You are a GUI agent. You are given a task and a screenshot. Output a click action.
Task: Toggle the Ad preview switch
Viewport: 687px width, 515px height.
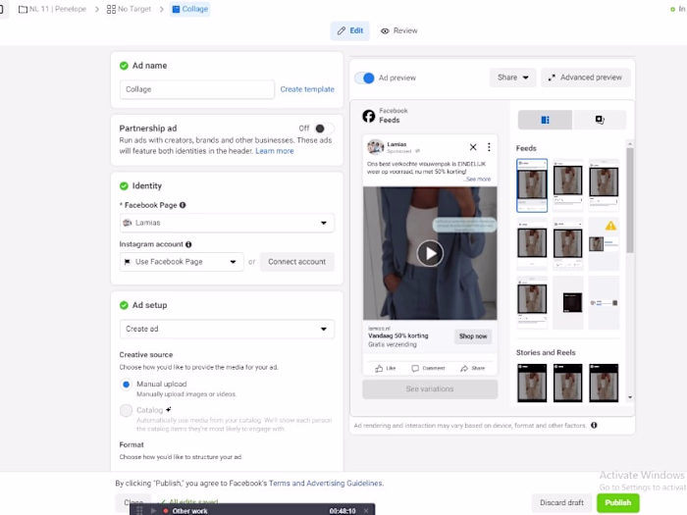click(364, 77)
